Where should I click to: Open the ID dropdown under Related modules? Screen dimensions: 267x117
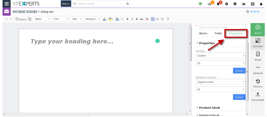click(221, 89)
